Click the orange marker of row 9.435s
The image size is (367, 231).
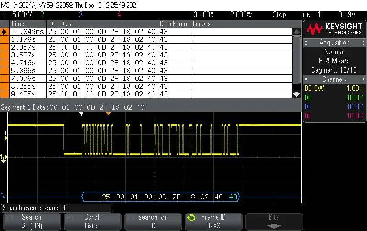(5, 94)
